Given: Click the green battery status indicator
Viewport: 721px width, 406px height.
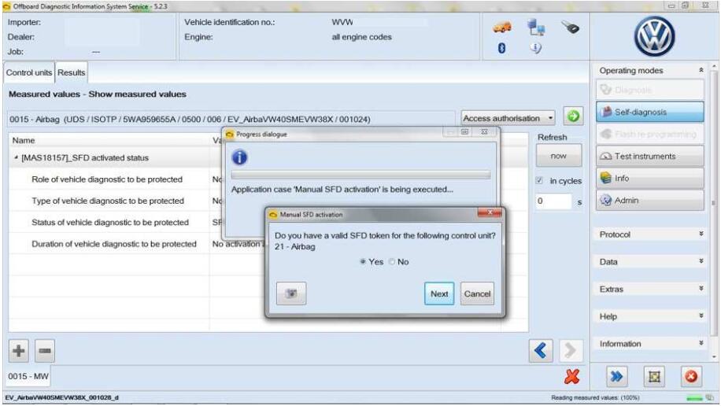Looking at the screenshot, I should click(694, 397).
